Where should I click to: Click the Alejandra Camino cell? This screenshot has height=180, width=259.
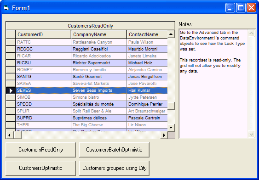click(x=147, y=70)
